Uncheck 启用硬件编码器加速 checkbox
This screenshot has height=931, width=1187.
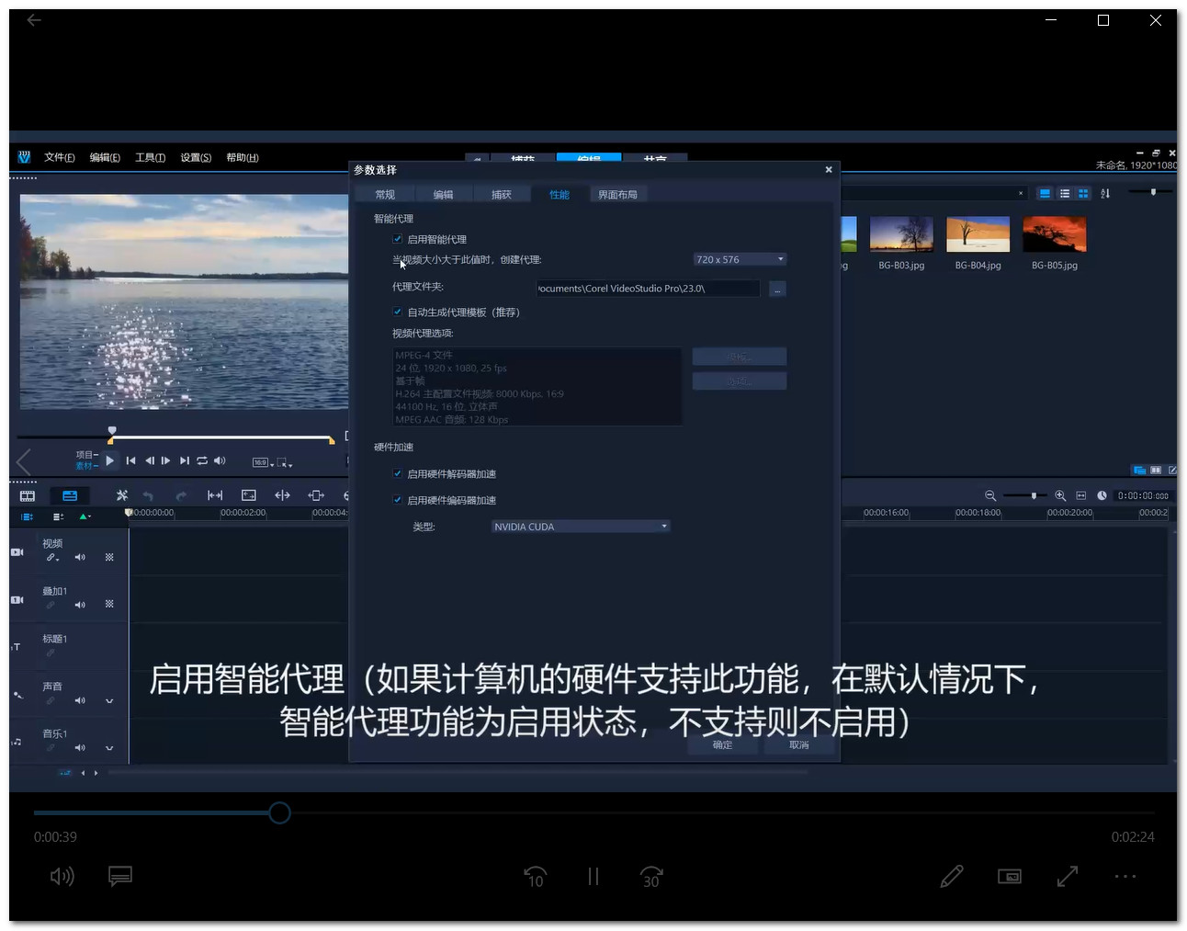[398, 500]
